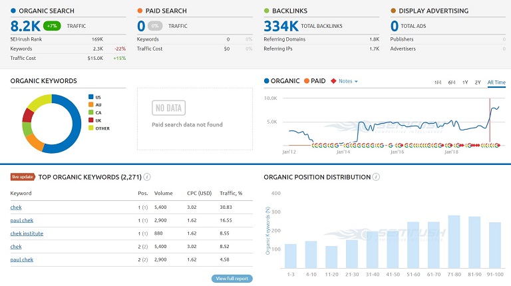Click the CA green legend swatch
This screenshot has height=286, width=511.
[x=91, y=112]
